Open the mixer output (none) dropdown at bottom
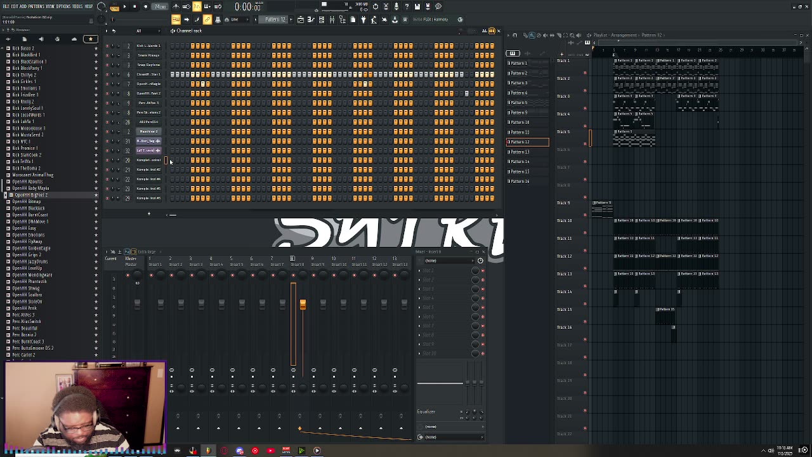The width and height of the screenshot is (812, 457). point(453,437)
